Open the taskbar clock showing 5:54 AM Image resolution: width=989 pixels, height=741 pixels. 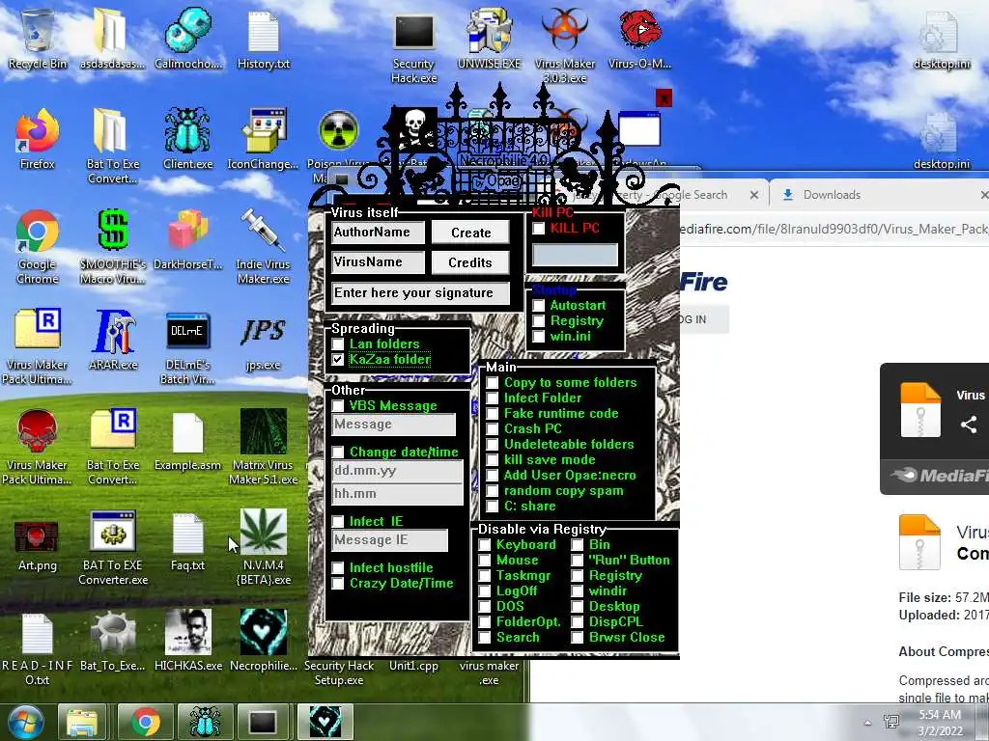point(941,723)
